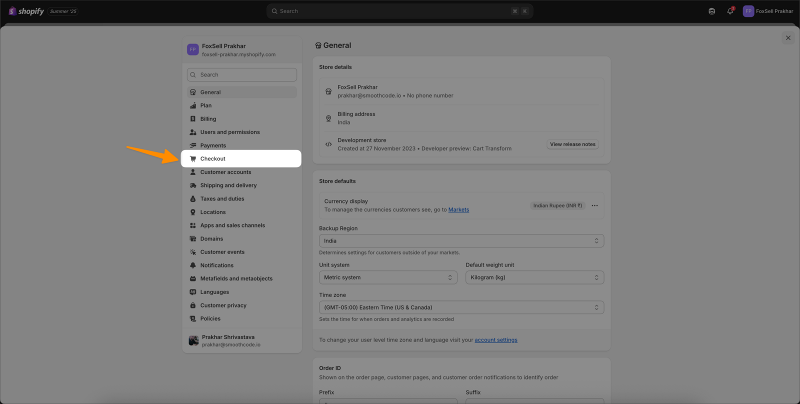This screenshot has height=404, width=800.
Task: Open the Plan settings page
Action: tap(242, 105)
